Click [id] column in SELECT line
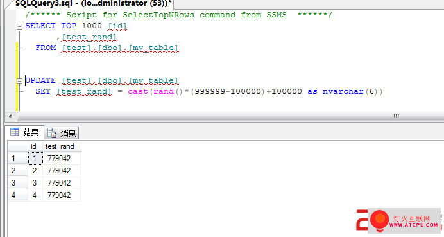444x237 pixels. (x=117, y=26)
